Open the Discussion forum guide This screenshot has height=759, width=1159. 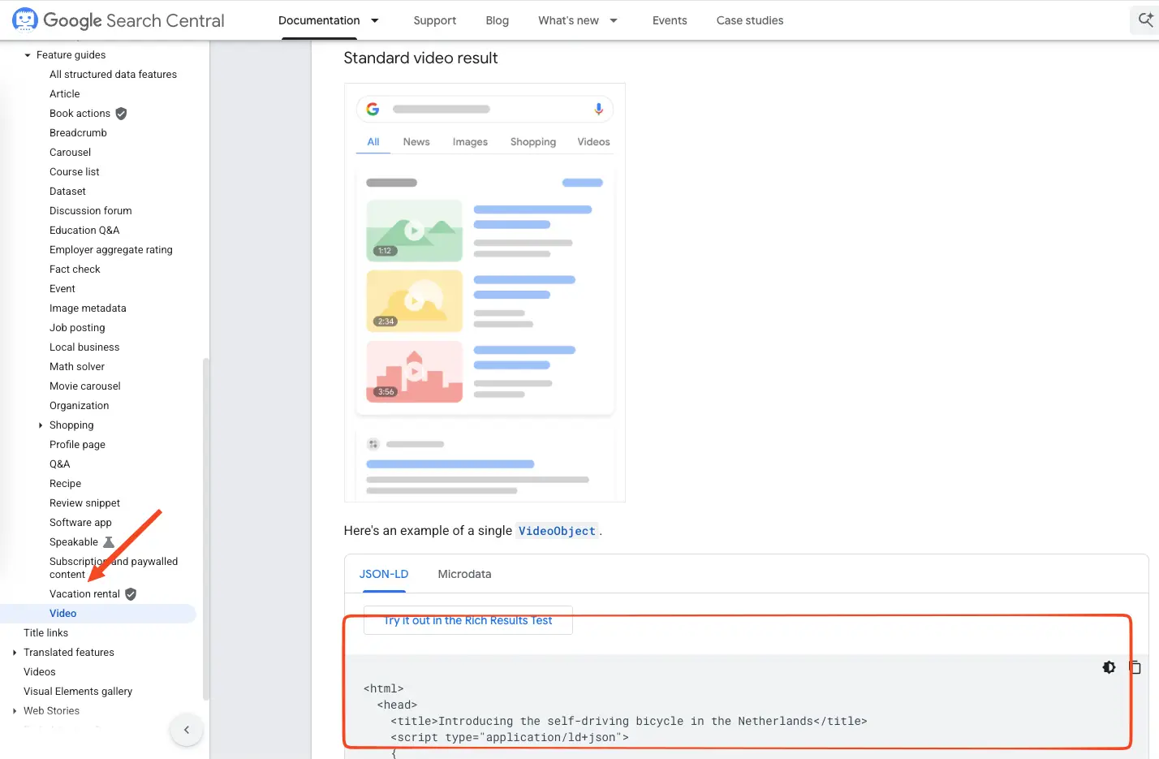[91, 211]
